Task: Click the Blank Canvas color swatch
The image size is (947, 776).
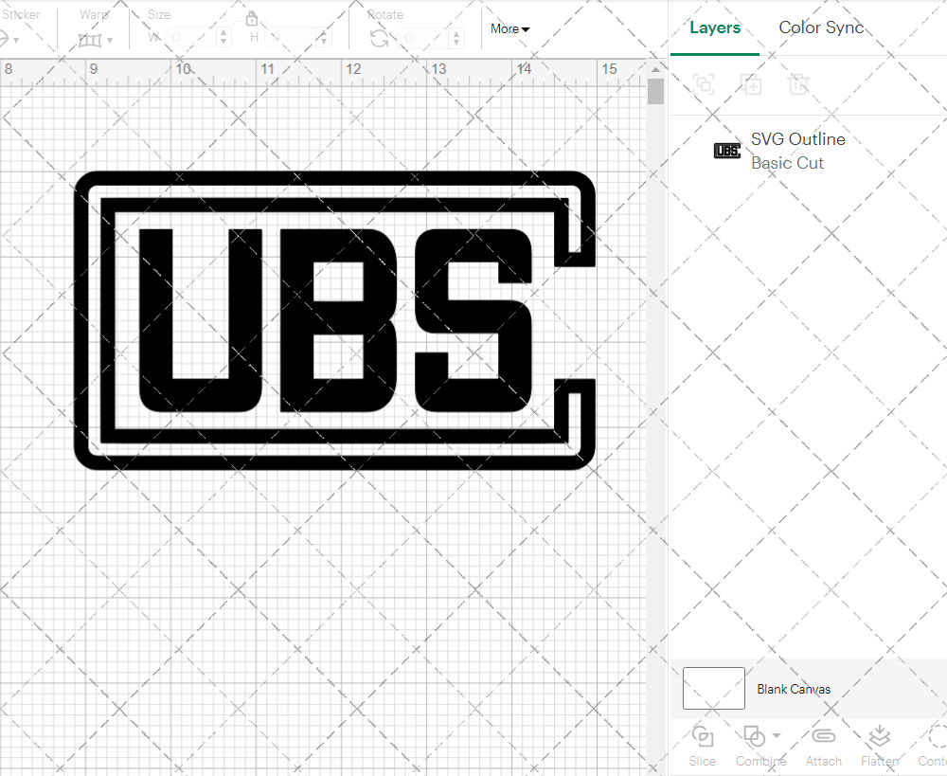Action: pos(713,689)
